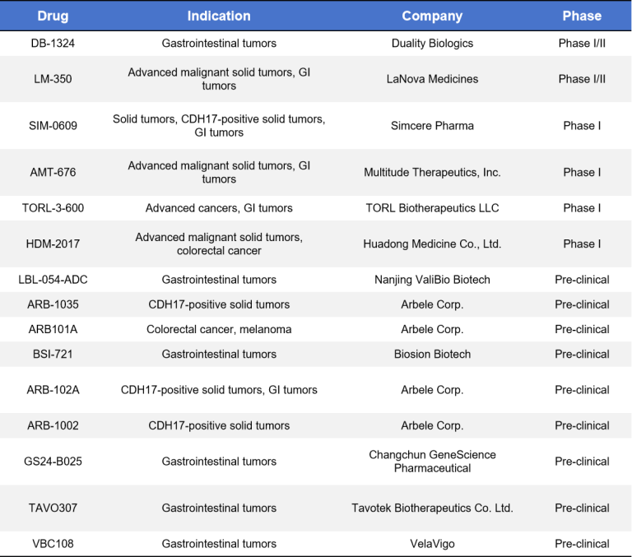Select the TAVO307 drug cell

[53, 508]
